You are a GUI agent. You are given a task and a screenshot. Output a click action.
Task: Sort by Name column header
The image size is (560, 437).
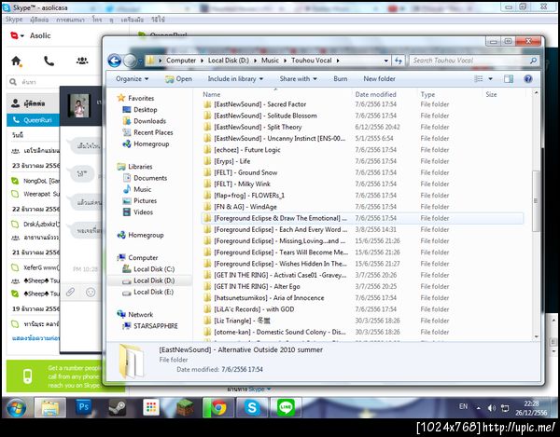tap(212, 94)
